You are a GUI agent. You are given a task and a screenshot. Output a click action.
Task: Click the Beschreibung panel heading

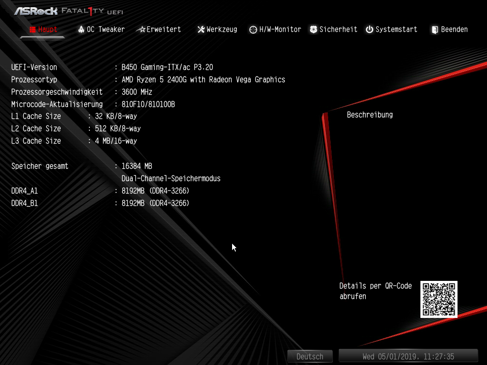(x=370, y=115)
